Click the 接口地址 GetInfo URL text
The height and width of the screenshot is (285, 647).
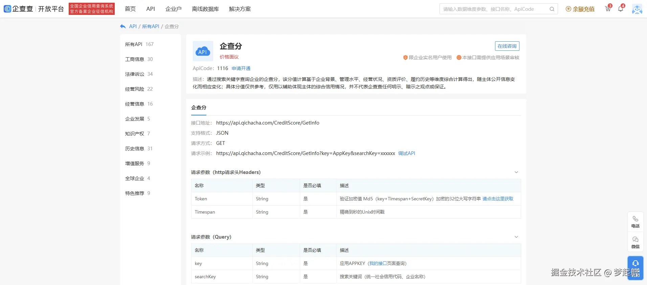coord(268,123)
